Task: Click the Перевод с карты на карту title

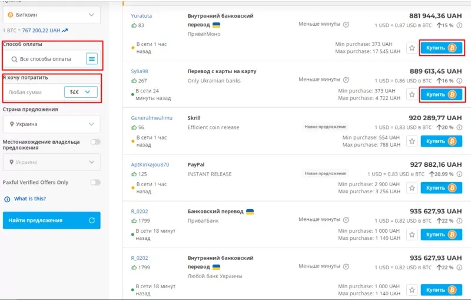Action: [x=222, y=71]
